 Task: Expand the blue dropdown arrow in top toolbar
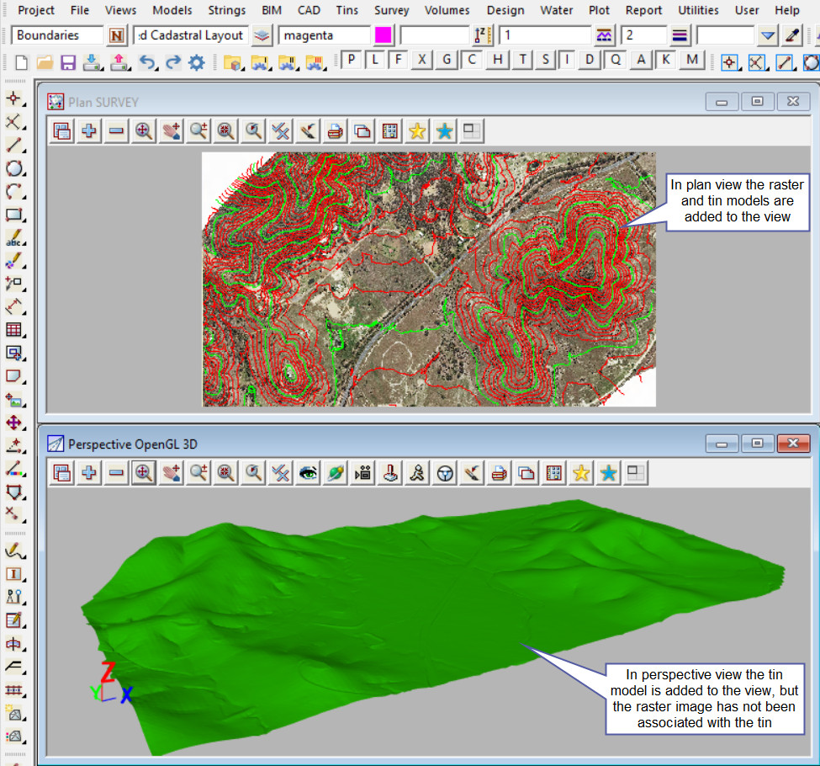767,35
